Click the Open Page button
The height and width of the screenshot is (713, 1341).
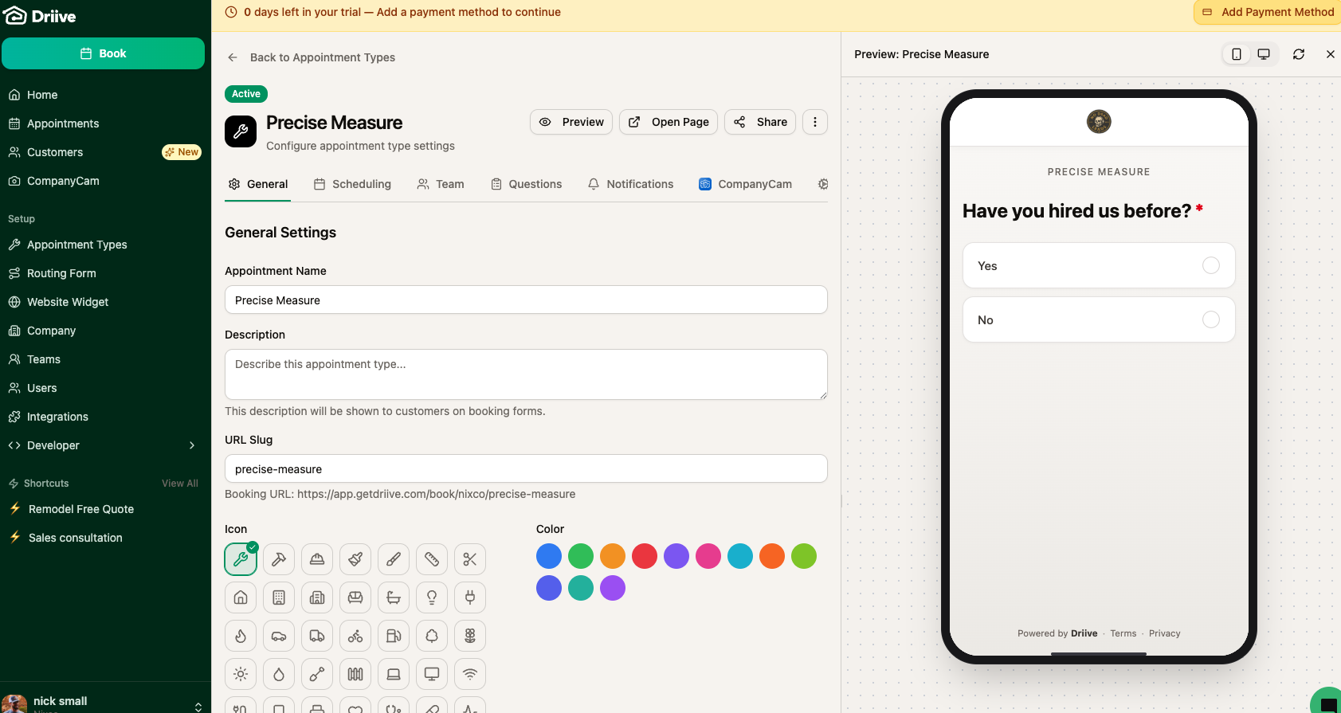669,122
